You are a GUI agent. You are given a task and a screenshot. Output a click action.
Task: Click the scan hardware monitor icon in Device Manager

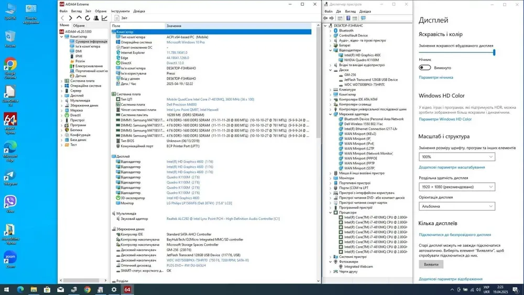tap(363, 18)
